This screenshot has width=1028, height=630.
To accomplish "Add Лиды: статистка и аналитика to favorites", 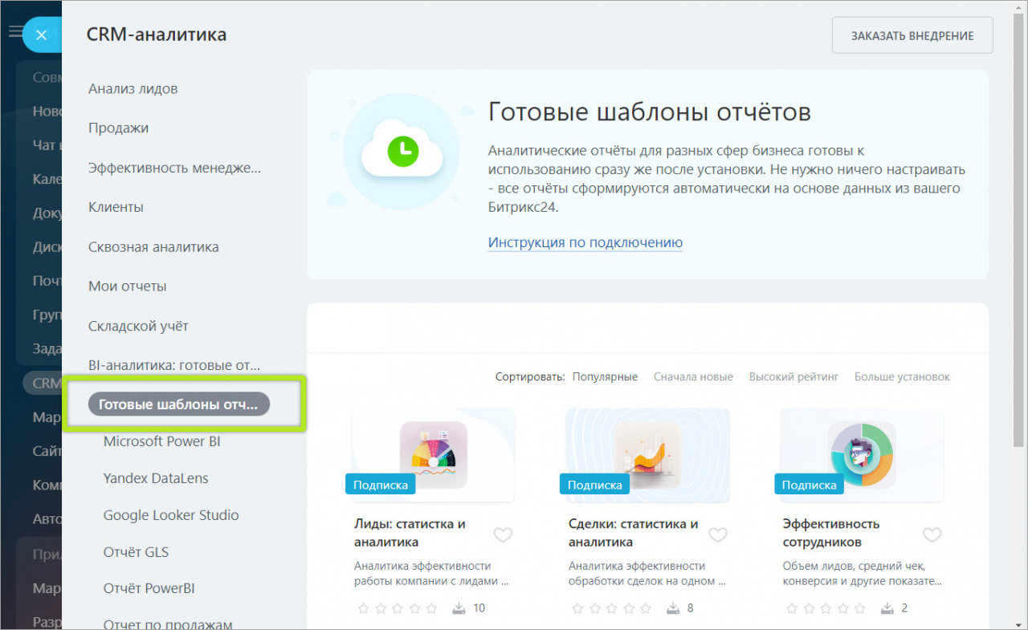I will tap(503, 534).
